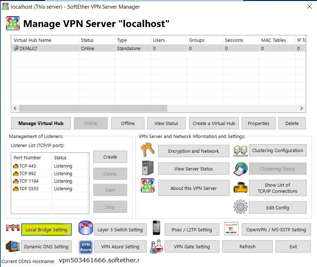This screenshot has width=317, height=267.
Task: Click the VPN Azure logo icon
Action: pos(86,247)
